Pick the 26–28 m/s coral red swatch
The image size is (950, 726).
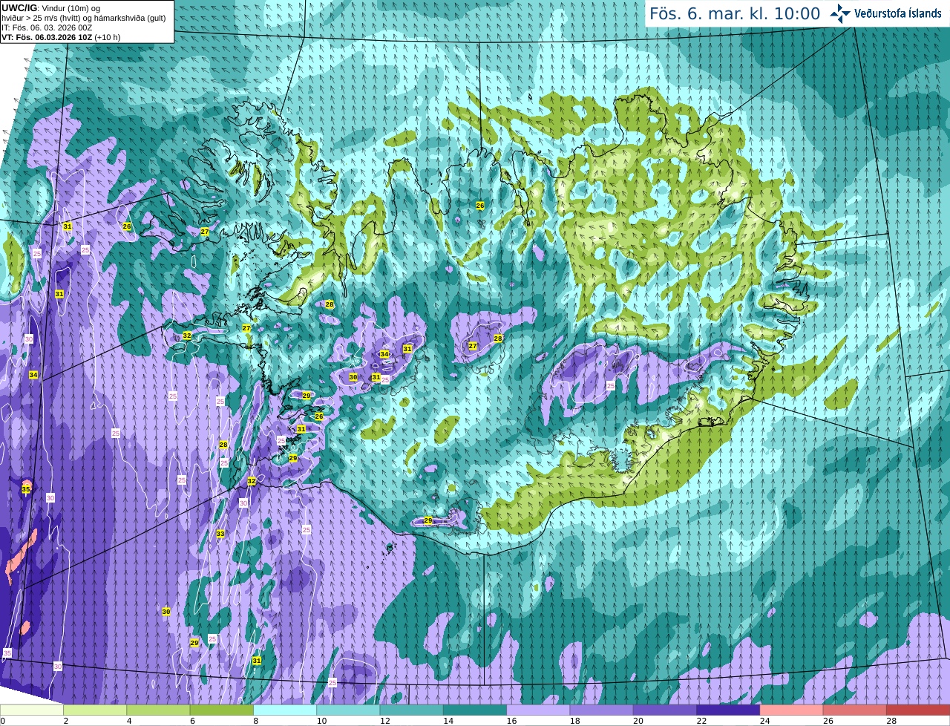[x=855, y=710]
